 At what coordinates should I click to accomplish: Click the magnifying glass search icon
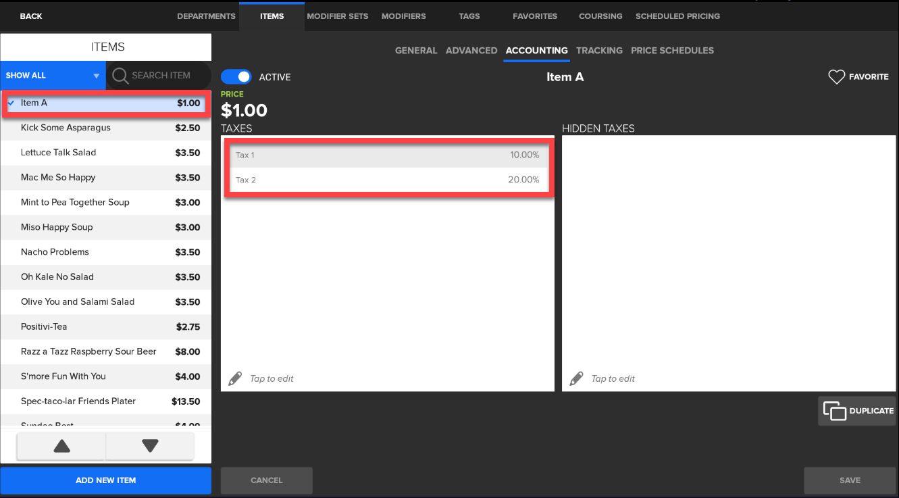[x=120, y=76]
